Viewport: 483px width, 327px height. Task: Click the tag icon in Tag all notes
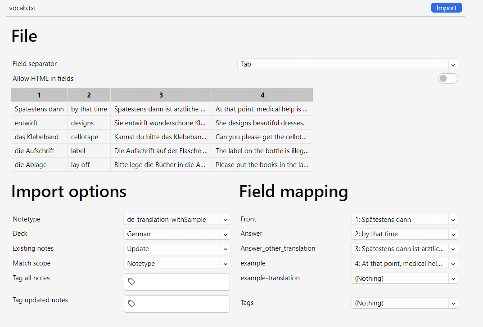tap(131, 282)
